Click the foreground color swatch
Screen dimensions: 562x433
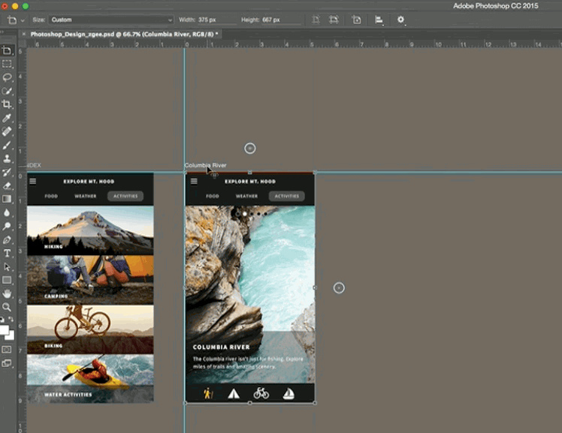[x=5, y=329]
